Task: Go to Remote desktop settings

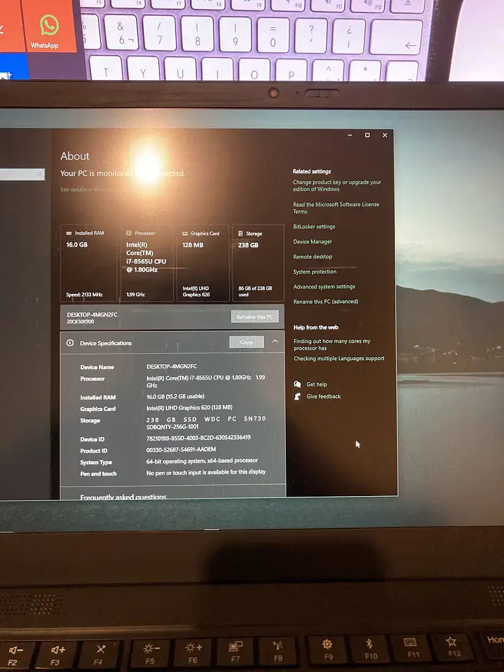Action: pyautogui.click(x=312, y=257)
